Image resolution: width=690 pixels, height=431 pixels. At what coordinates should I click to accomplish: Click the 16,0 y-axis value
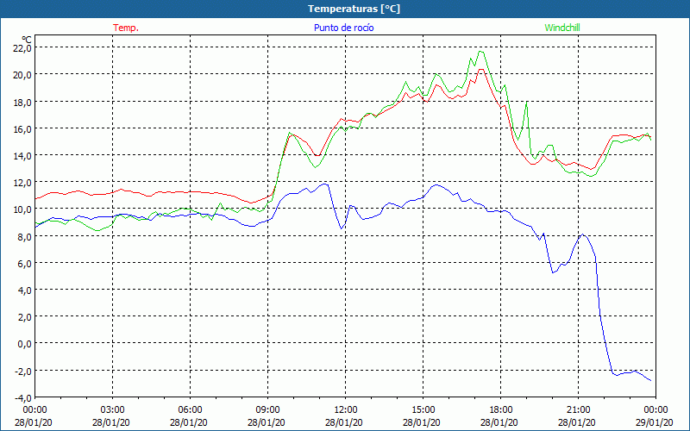23,128
